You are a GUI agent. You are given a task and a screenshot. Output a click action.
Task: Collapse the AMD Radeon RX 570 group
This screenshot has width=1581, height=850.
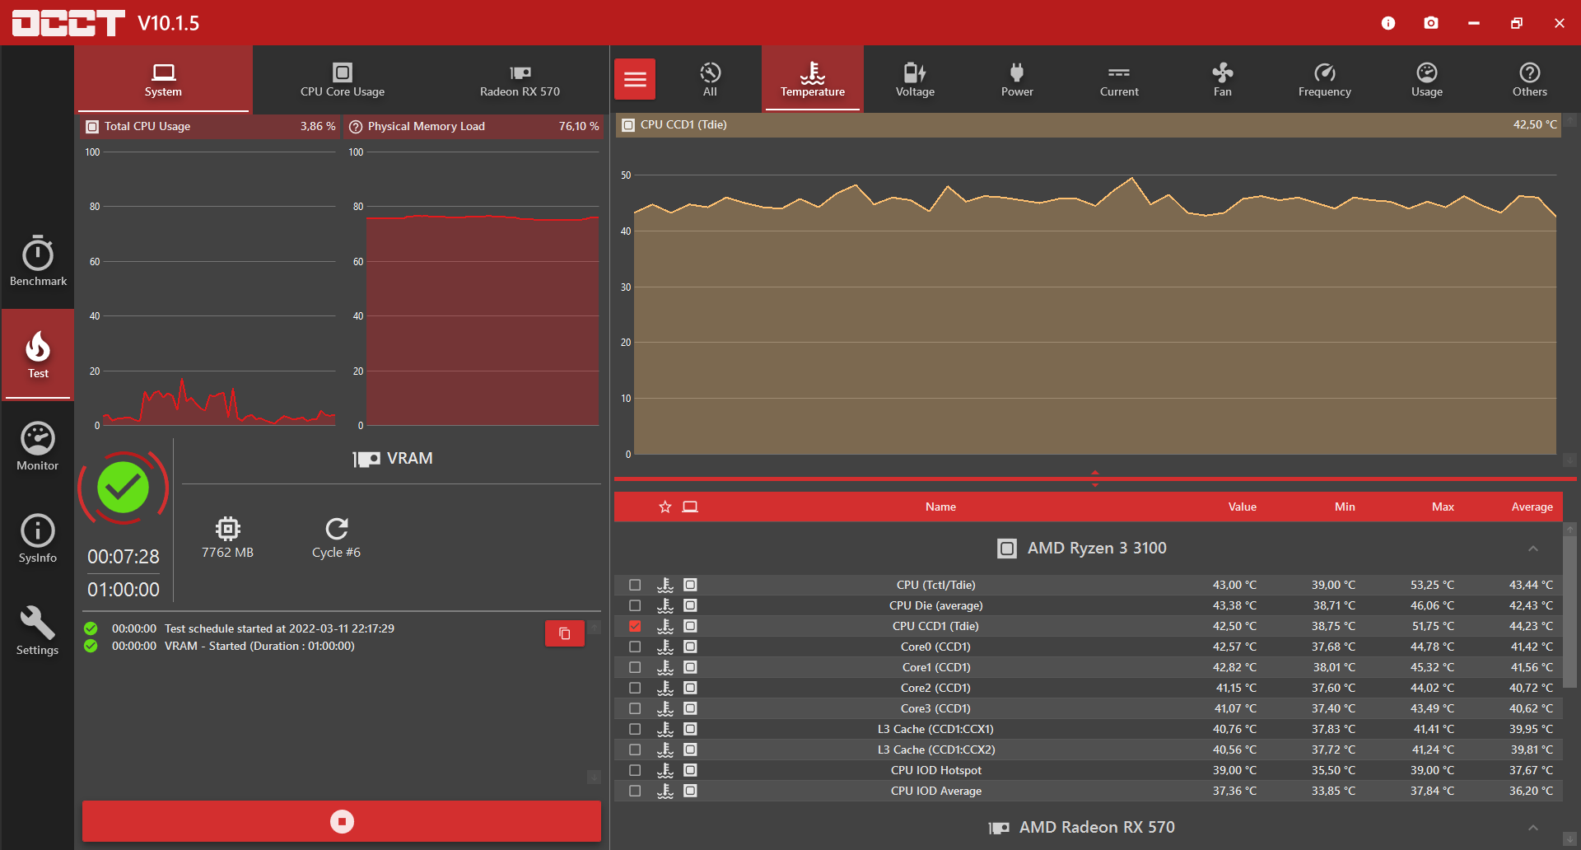[x=1533, y=828]
